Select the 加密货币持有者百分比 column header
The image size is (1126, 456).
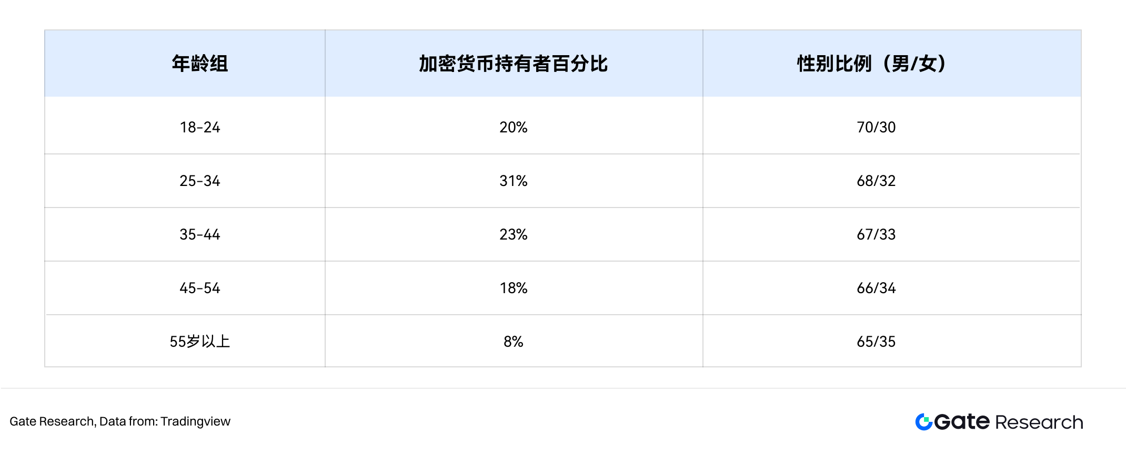pyautogui.click(x=514, y=64)
